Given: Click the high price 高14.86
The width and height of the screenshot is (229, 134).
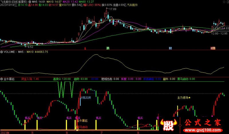Looking at the screenshot, I should 33,5.
